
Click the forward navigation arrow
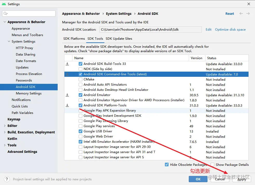pos(248,14)
